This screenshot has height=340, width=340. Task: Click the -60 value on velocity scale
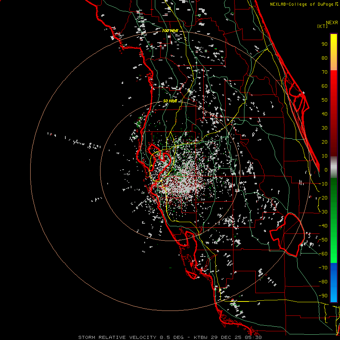pos(323,254)
